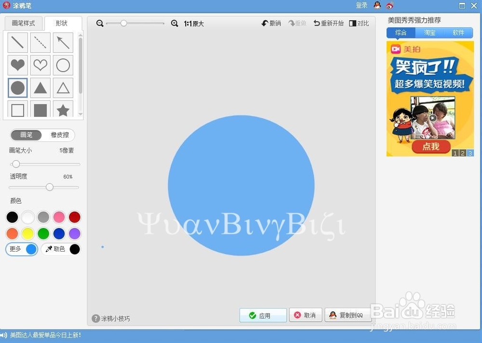The height and width of the screenshot is (343, 482).
Task: Show ad page 1
Action: pos(455,153)
